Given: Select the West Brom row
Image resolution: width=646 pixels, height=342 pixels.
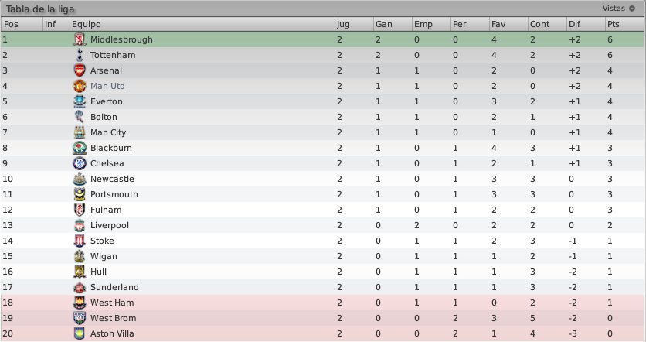Looking at the screenshot, I should pos(323,318).
